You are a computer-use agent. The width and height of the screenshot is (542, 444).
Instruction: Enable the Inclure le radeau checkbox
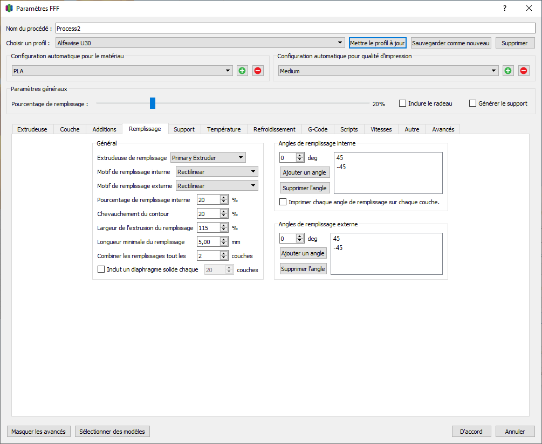402,103
